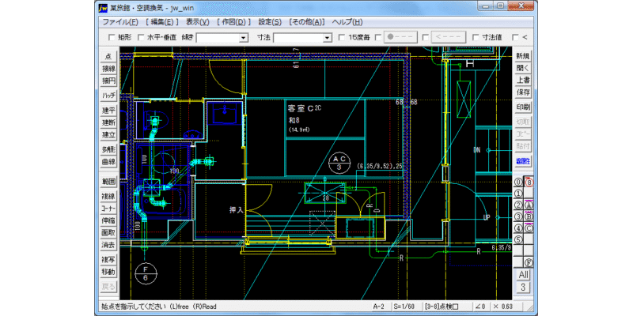The height and width of the screenshot is (316, 633).
Task: Toggle the 水平・垂直 checkbox
Action: pyautogui.click(x=141, y=37)
